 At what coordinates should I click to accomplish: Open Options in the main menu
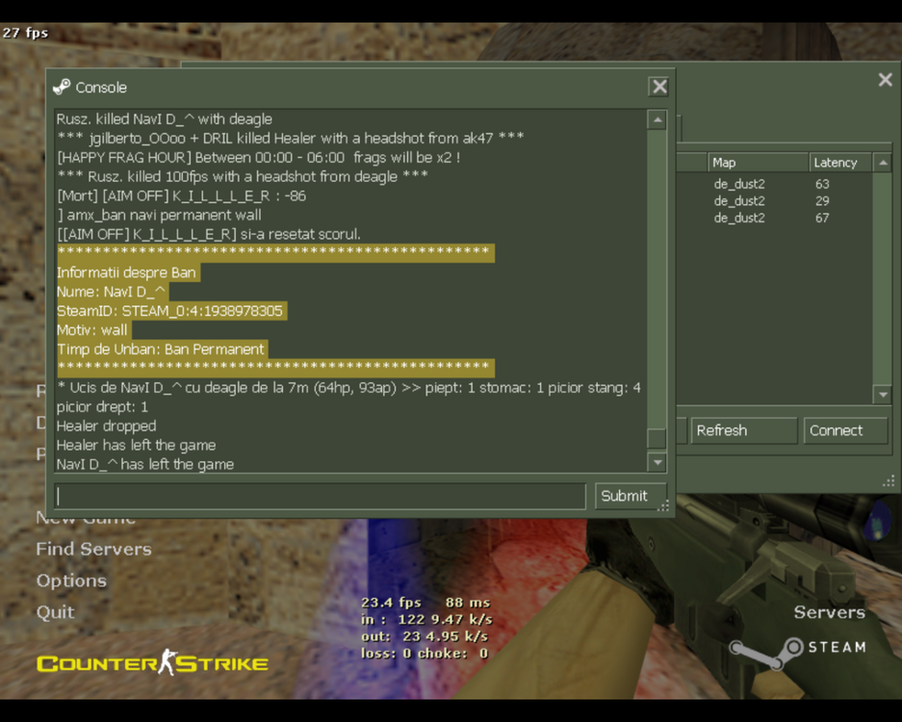tap(71, 580)
